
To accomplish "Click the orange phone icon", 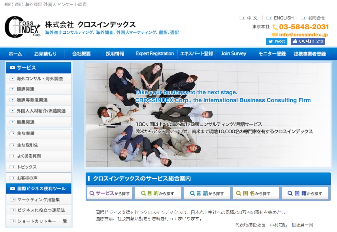I will pyautogui.click(x=275, y=27).
